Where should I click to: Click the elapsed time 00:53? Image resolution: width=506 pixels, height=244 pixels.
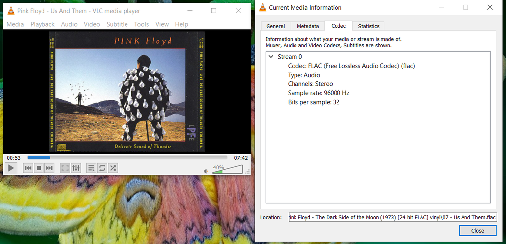click(x=14, y=158)
